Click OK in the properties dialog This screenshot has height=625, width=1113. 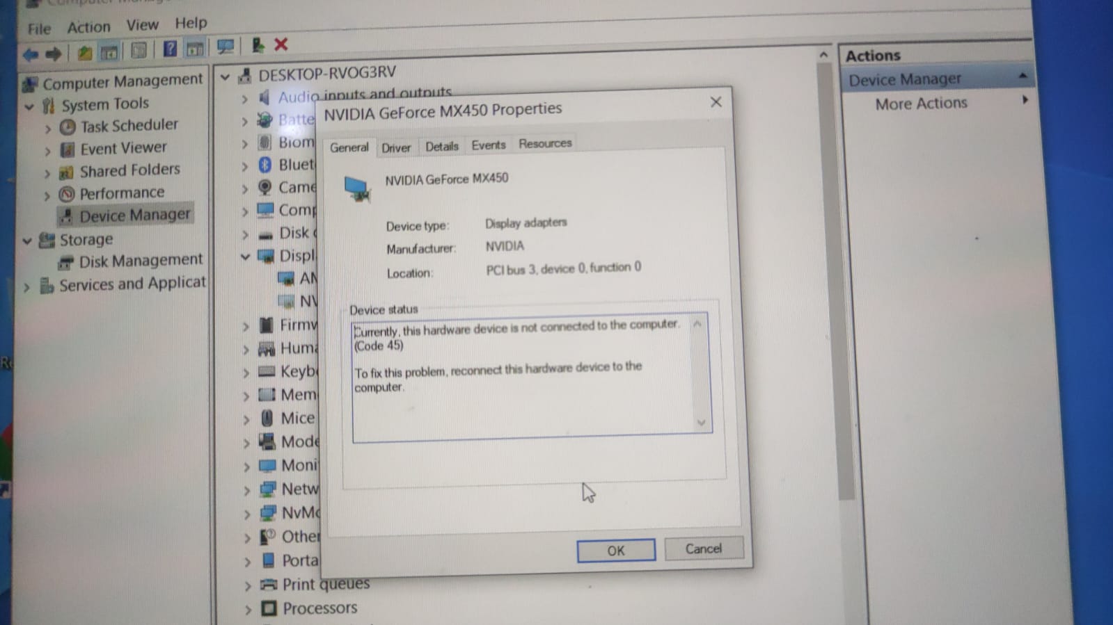pyautogui.click(x=616, y=551)
